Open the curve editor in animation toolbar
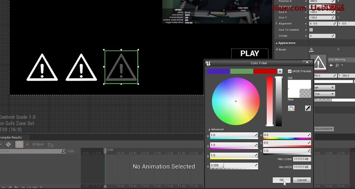The image size is (355, 189). pyautogui.click(x=51, y=144)
